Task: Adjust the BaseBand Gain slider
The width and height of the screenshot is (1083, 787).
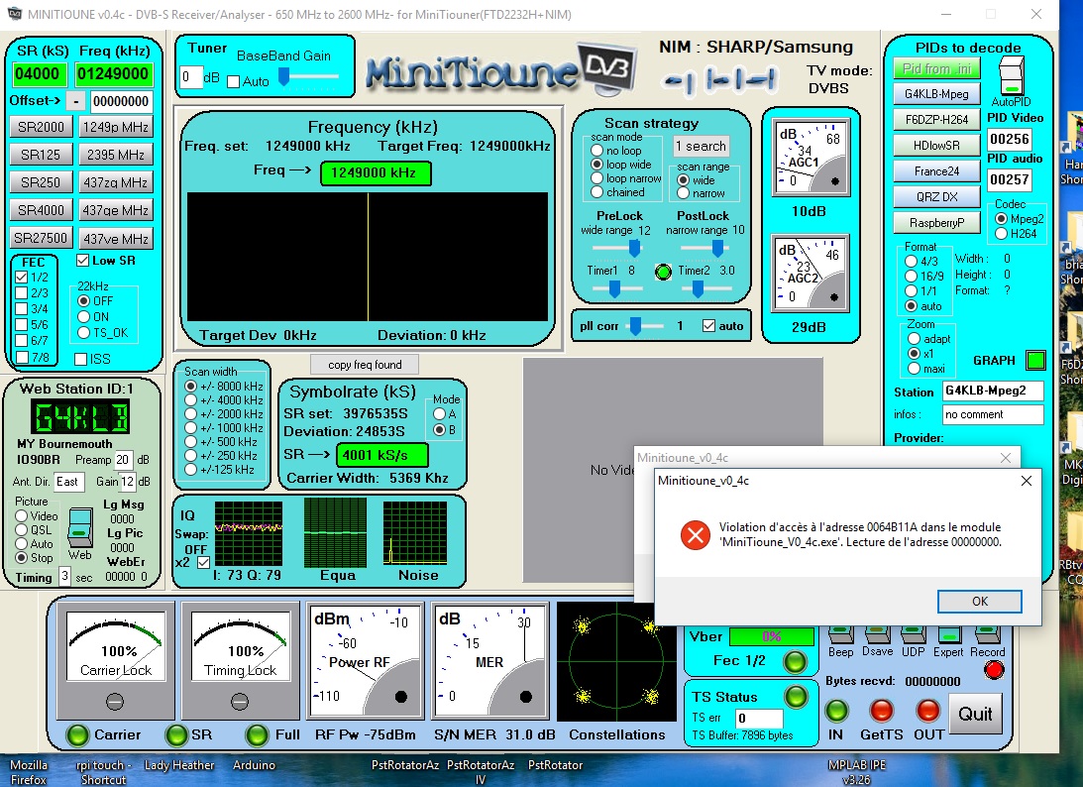Action: [284, 76]
